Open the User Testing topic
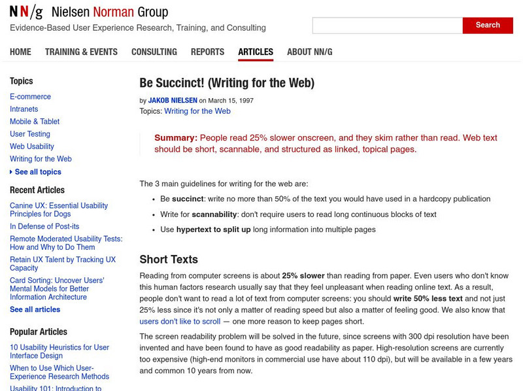Viewport: 523px width, 391px height. click(29, 134)
